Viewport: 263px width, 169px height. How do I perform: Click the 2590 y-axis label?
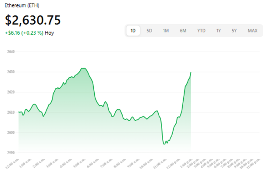[x=11, y=153]
